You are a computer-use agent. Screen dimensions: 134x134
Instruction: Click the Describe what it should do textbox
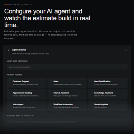pyautogui.click(x=67, y=124)
